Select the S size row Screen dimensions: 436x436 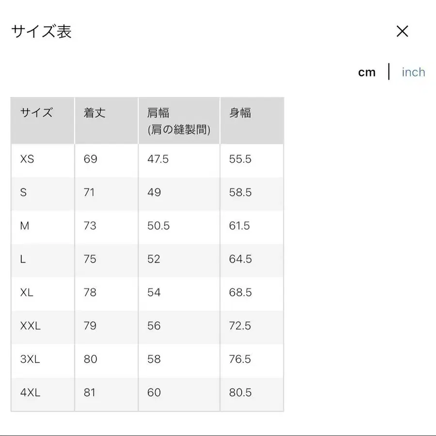point(24,193)
